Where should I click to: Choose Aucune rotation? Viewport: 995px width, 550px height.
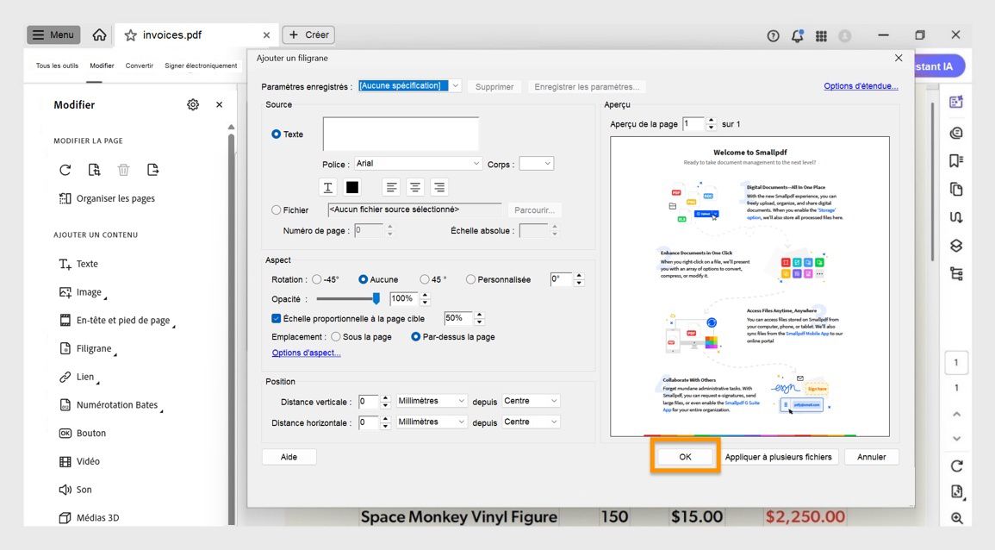363,279
